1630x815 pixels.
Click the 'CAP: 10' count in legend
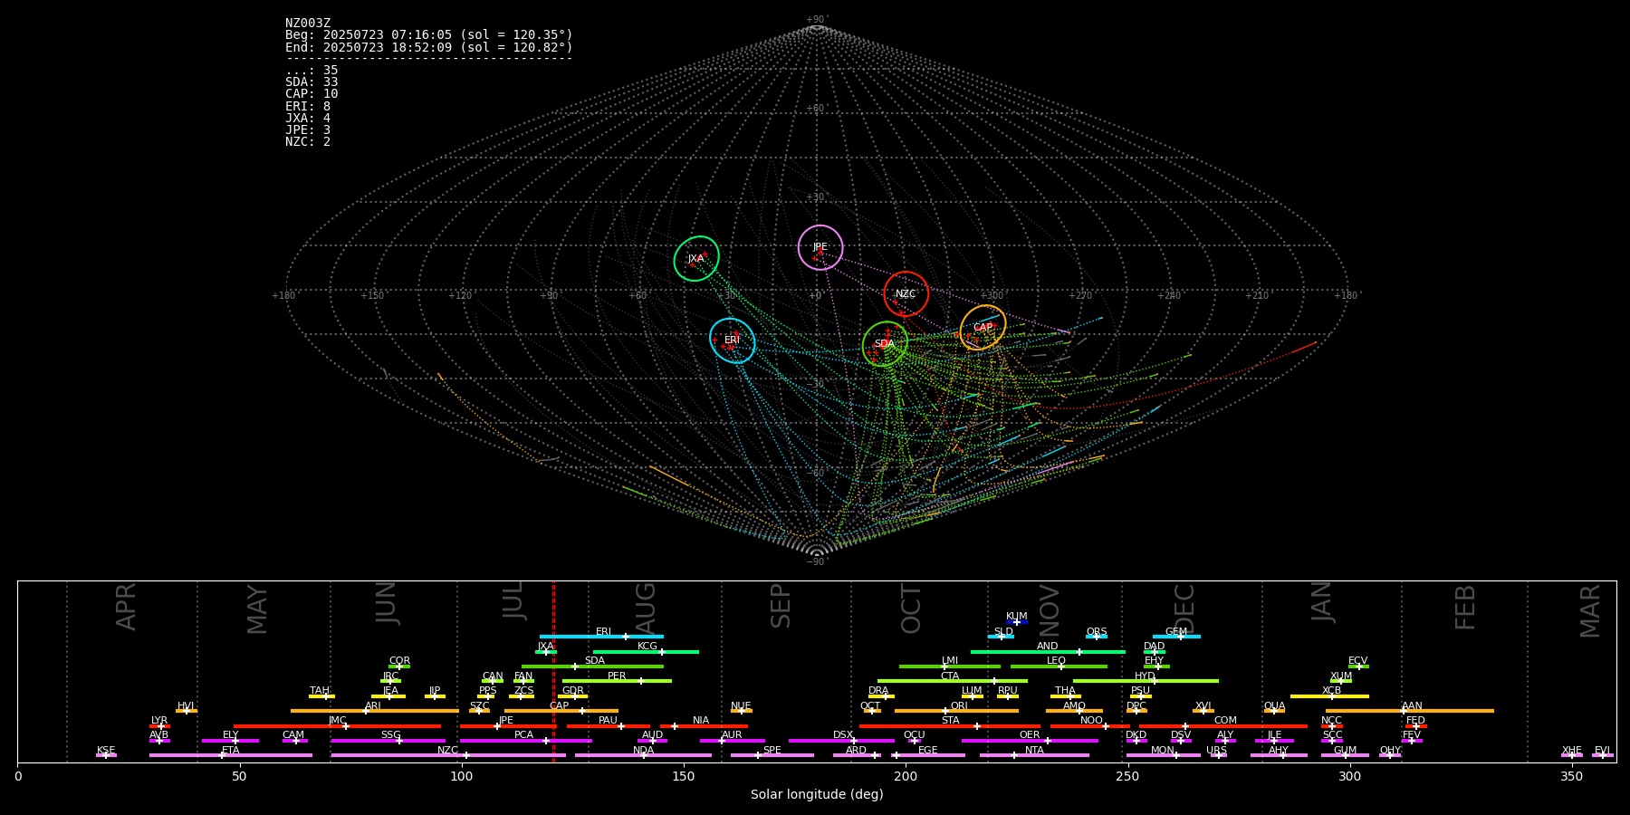(x=312, y=94)
